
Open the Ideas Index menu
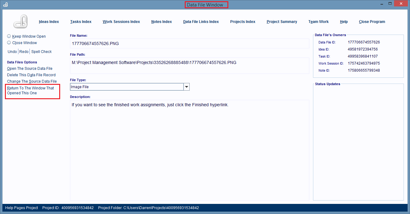click(x=49, y=22)
